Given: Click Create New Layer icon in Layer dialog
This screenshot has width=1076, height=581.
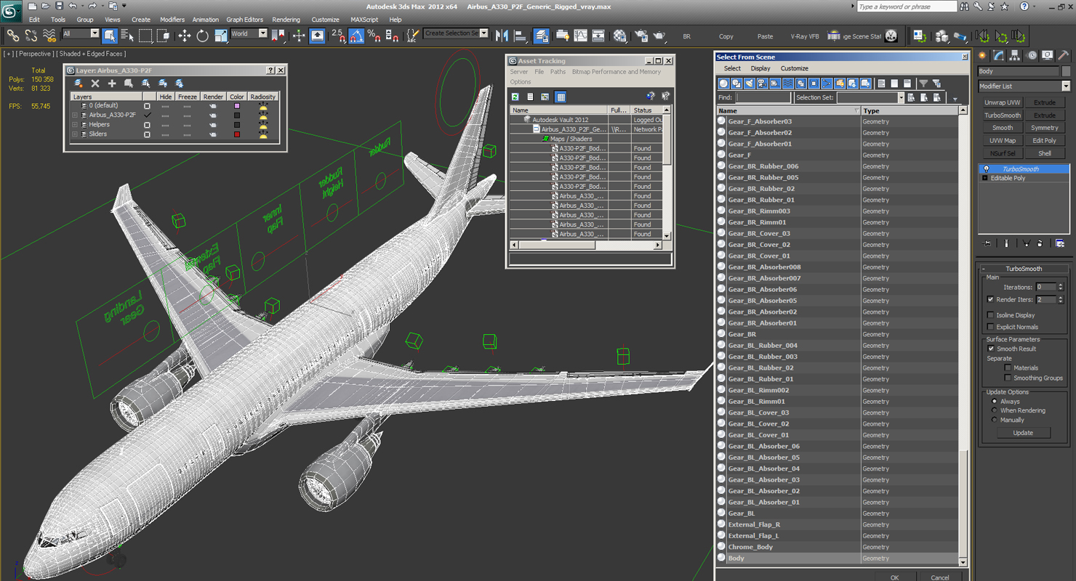Looking at the screenshot, I should point(78,84).
